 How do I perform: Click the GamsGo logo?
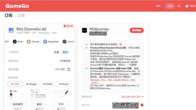tap(17, 6)
